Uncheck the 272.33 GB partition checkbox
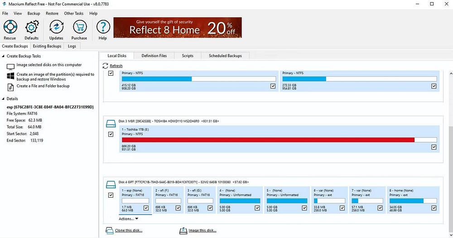 point(434,86)
